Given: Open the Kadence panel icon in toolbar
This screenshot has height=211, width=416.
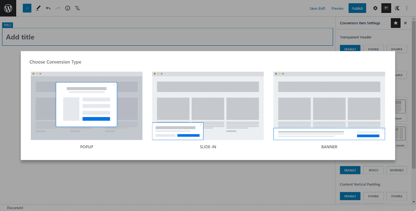Looking at the screenshot, I should 397,8.
